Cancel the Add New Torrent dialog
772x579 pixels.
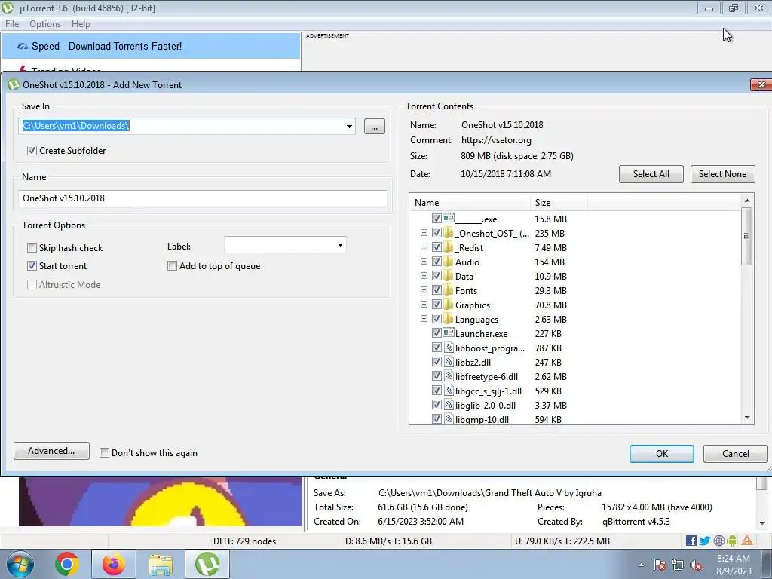coord(736,453)
